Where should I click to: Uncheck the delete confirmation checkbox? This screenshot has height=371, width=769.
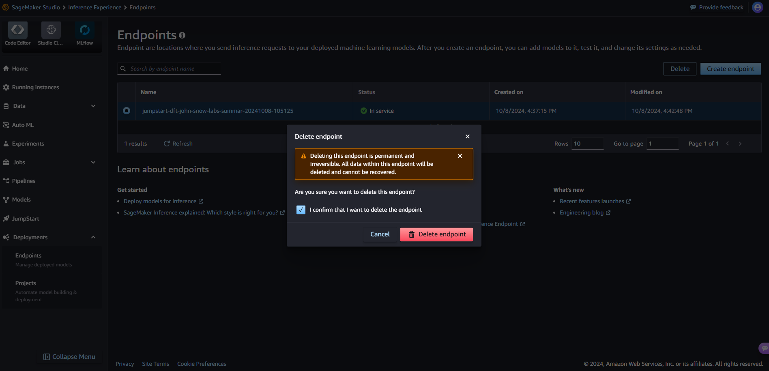pyautogui.click(x=301, y=210)
